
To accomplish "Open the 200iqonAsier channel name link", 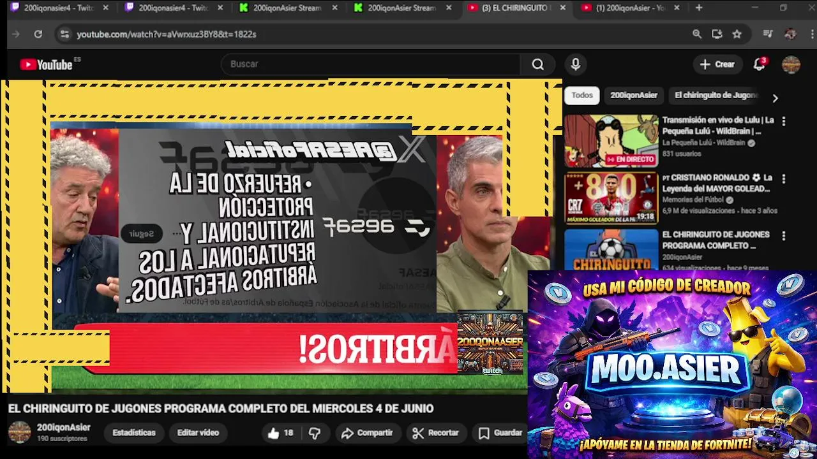I will coord(64,428).
